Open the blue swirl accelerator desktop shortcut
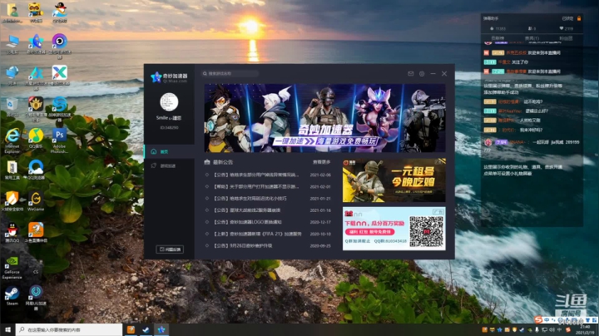Viewport: 599px width, 336px height. (60, 109)
